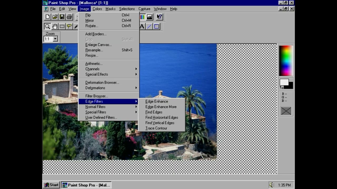The width and height of the screenshot is (337, 189).
Task: Click the crossed-out color preview box
Action: point(286,111)
